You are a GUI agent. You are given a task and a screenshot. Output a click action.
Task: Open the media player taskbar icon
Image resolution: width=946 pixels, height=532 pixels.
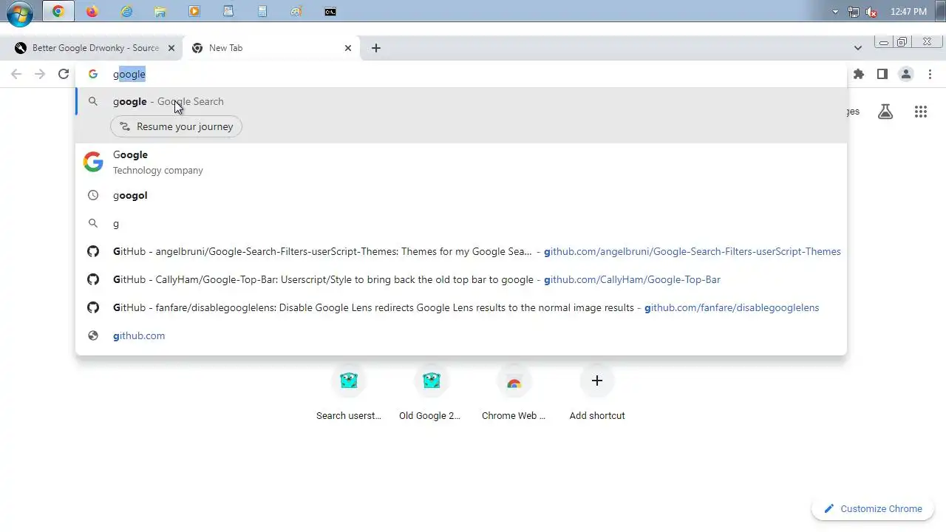click(x=194, y=11)
